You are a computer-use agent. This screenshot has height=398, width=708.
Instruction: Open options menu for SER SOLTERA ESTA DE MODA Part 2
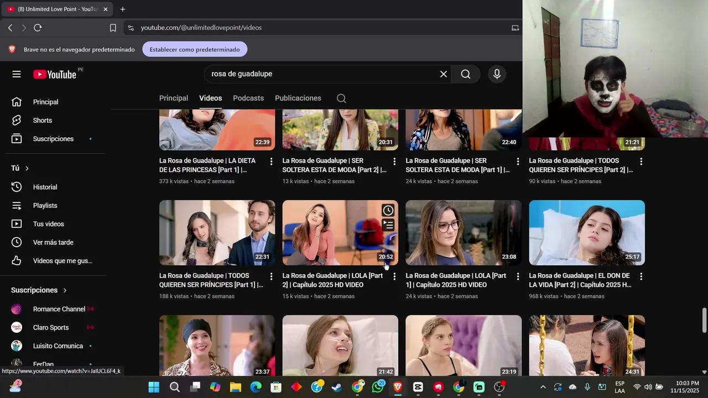(x=394, y=161)
